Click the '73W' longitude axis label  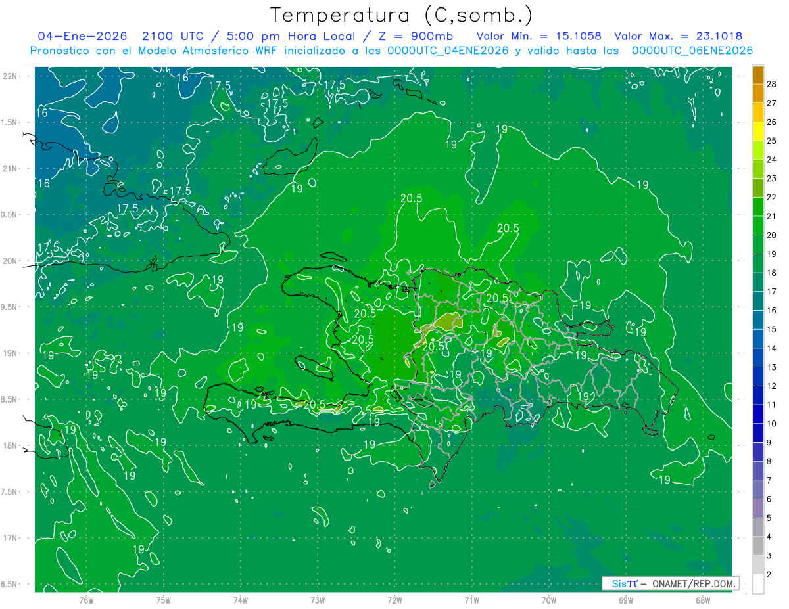pos(318,600)
